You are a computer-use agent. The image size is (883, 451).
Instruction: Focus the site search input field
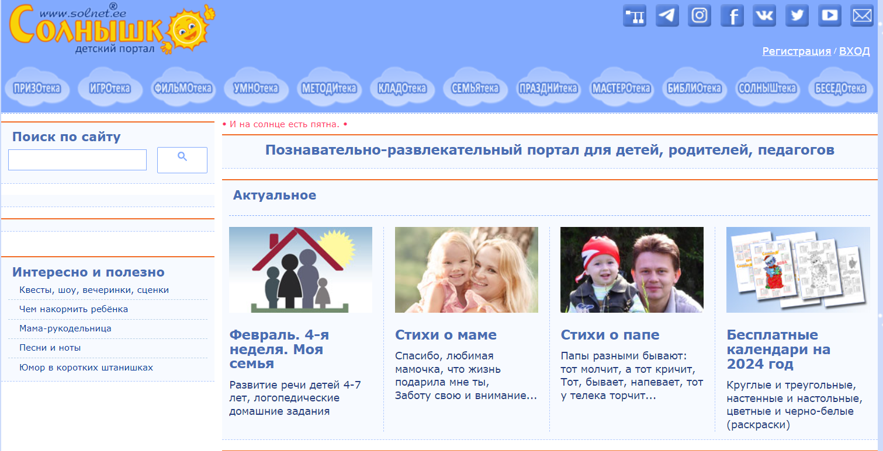77,160
